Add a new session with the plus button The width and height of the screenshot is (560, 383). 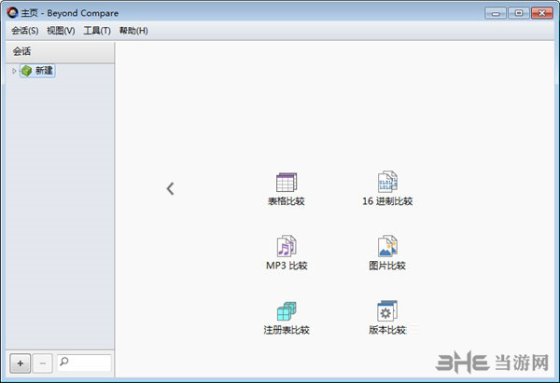tap(20, 363)
